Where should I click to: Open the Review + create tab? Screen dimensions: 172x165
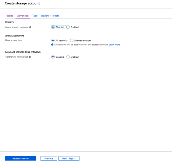tap(50, 16)
